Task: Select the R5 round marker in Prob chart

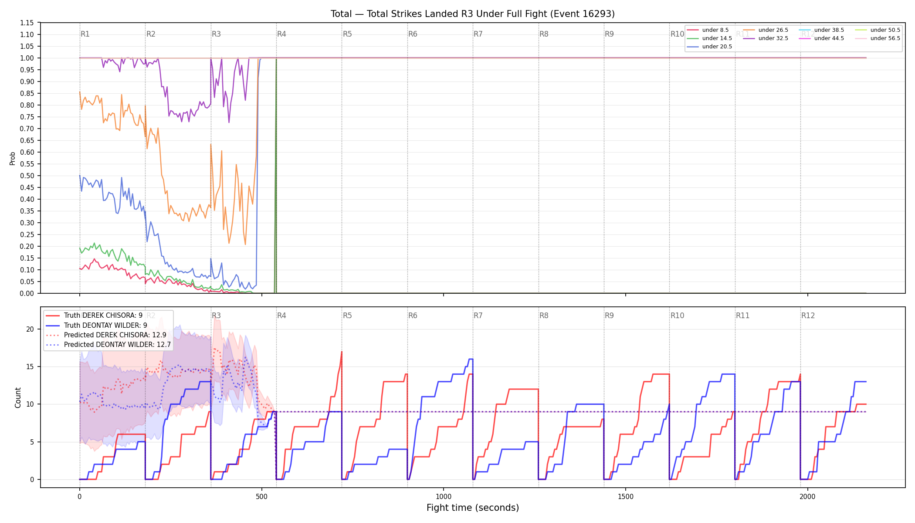Action: (347, 34)
